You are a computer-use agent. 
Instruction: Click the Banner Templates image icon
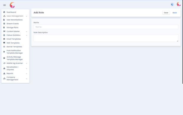[x=4, y=47]
